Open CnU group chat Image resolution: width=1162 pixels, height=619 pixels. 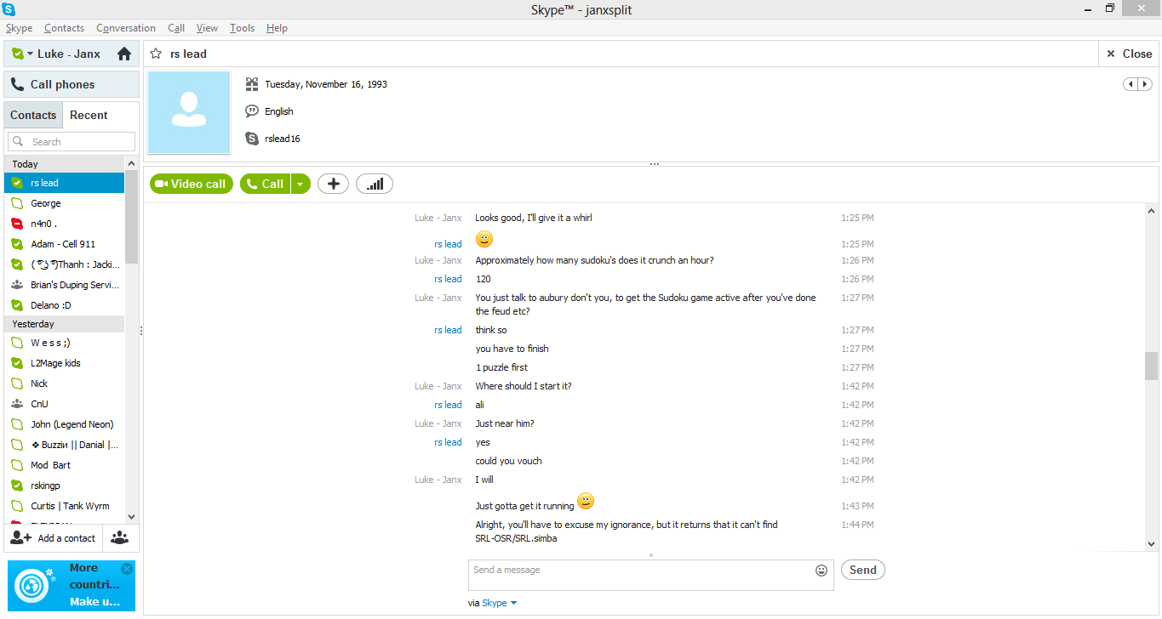[65, 404]
